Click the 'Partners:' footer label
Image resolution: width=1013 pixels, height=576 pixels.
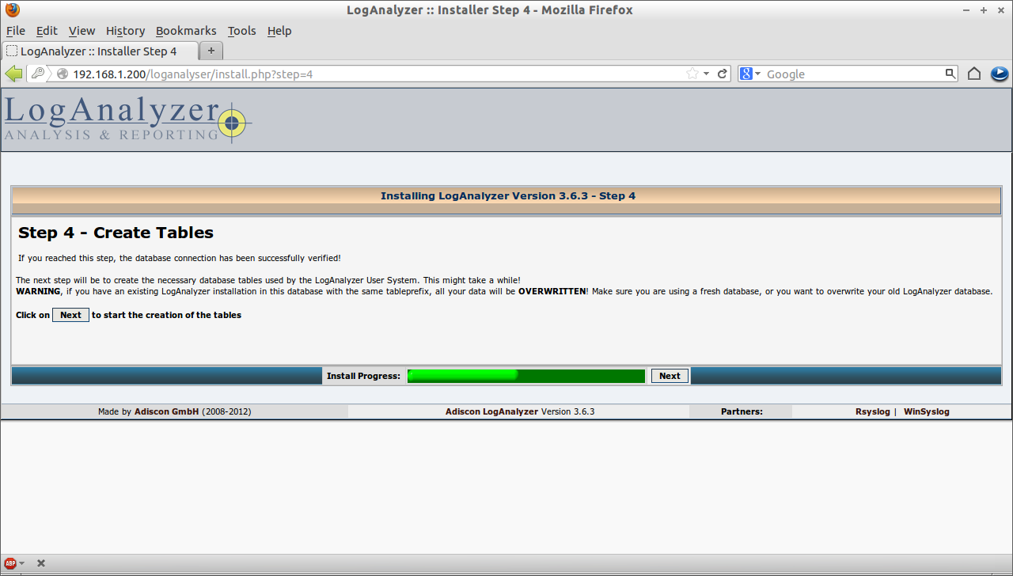[x=742, y=411]
